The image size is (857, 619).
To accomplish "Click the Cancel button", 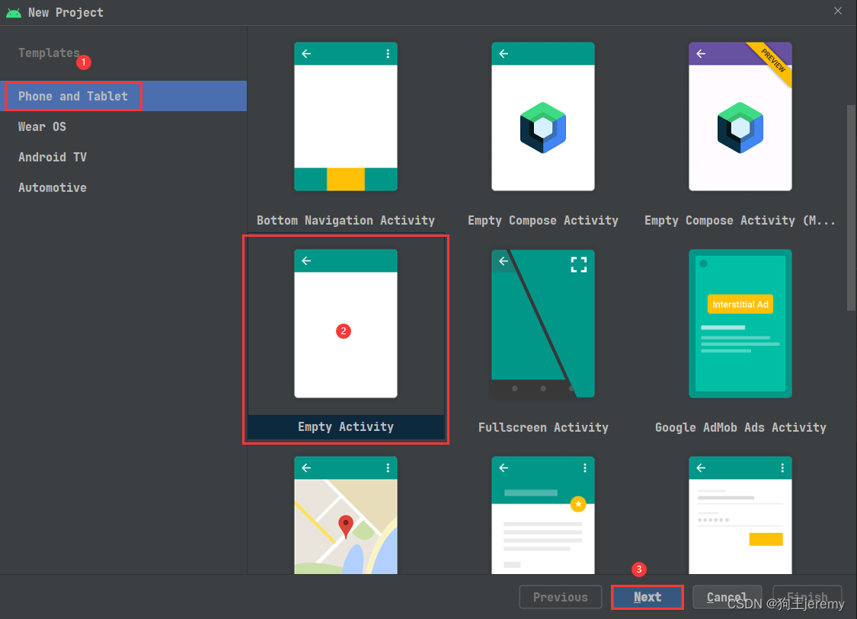I will pos(727,597).
